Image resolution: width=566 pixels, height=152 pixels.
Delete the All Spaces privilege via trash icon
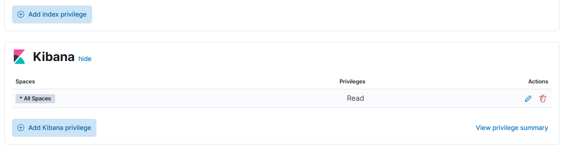[542, 99]
